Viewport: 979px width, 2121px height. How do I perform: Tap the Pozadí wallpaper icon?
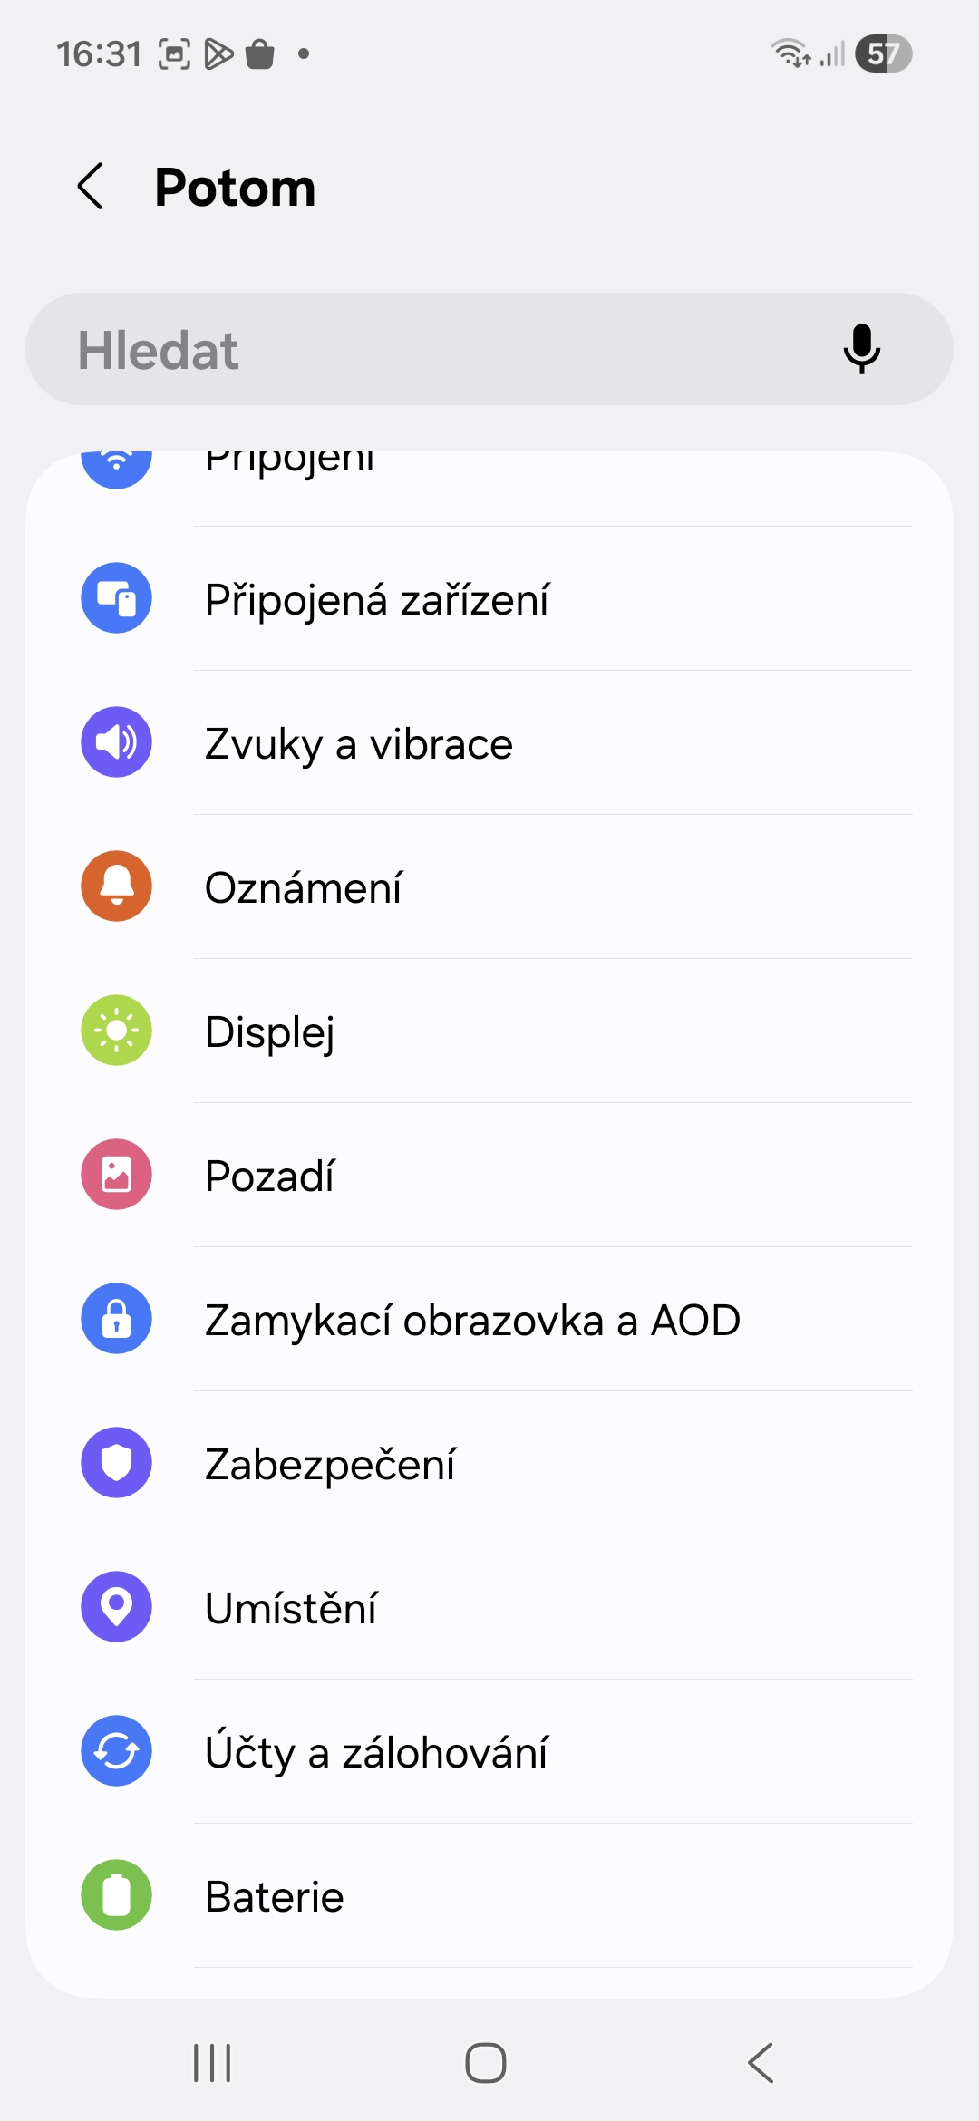116,1175
